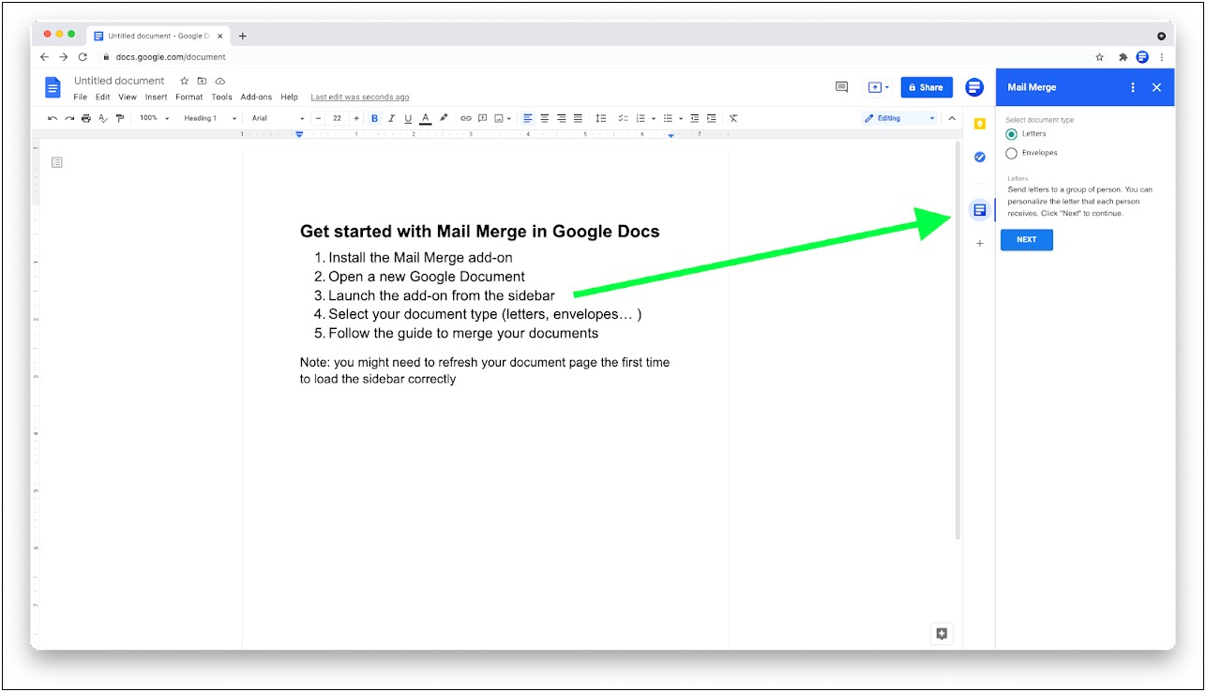Select the Envelopes radio button
This screenshot has height=692, width=1206.
click(x=1011, y=153)
